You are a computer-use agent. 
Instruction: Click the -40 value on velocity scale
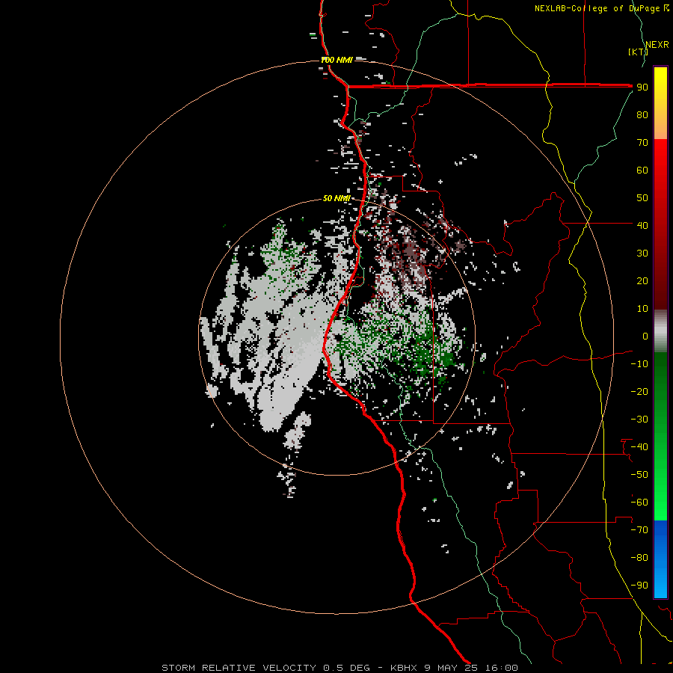(x=639, y=447)
